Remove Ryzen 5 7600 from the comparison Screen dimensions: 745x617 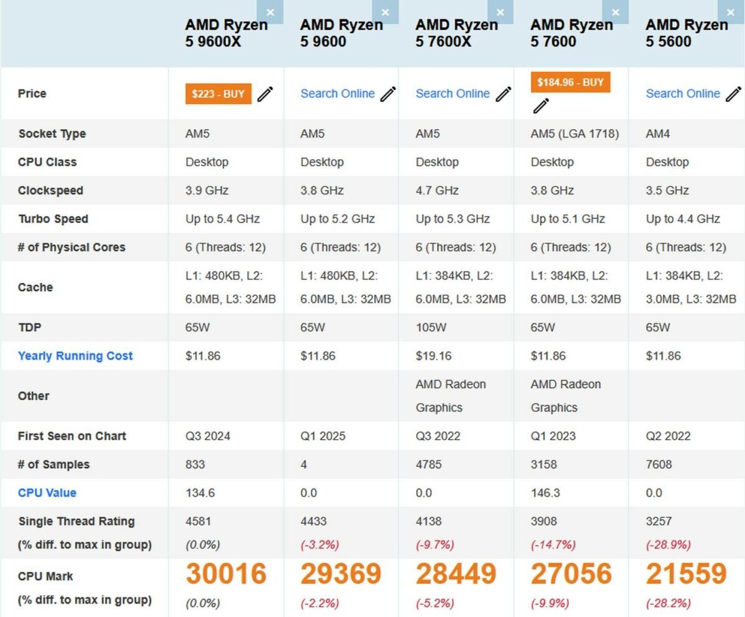click(615, 12)
